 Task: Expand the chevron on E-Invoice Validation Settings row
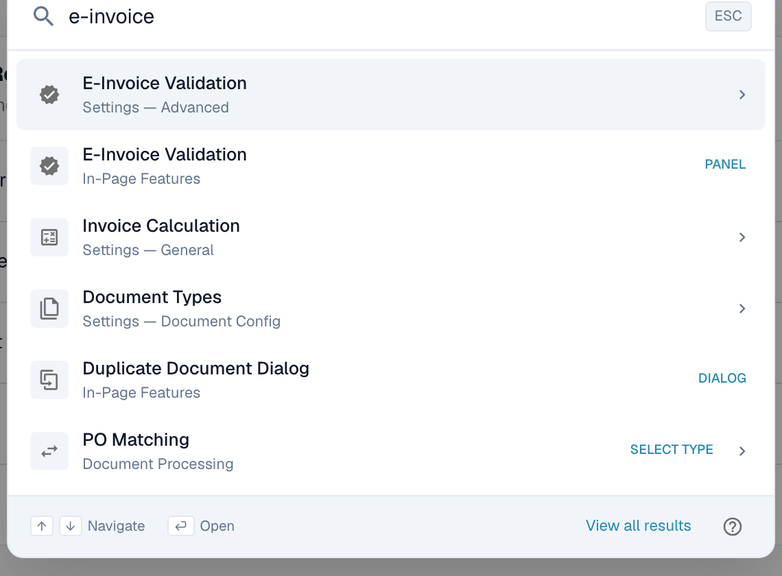pos(742,95)
